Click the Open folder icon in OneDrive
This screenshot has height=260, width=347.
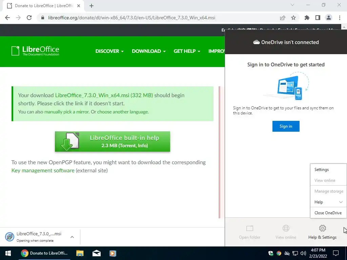250,228
